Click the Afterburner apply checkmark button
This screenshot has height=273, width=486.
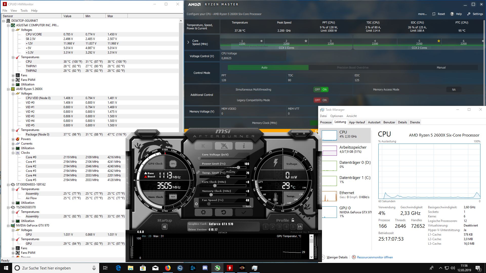[244, 212]
